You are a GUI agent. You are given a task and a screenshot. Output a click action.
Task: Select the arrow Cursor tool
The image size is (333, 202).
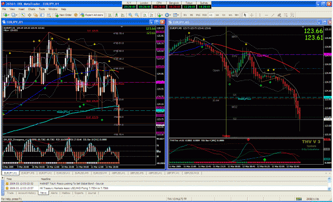(x=245, y=15)
